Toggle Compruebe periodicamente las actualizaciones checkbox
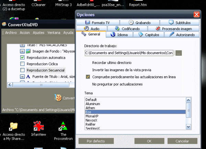206x149 pixels. [x=88, y=77]
